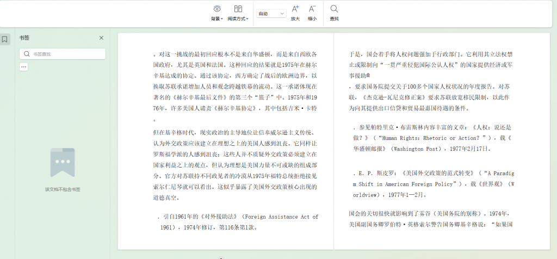
Task: Toggle the bookmark sidebar icon
Action: [x=4, y=39]
